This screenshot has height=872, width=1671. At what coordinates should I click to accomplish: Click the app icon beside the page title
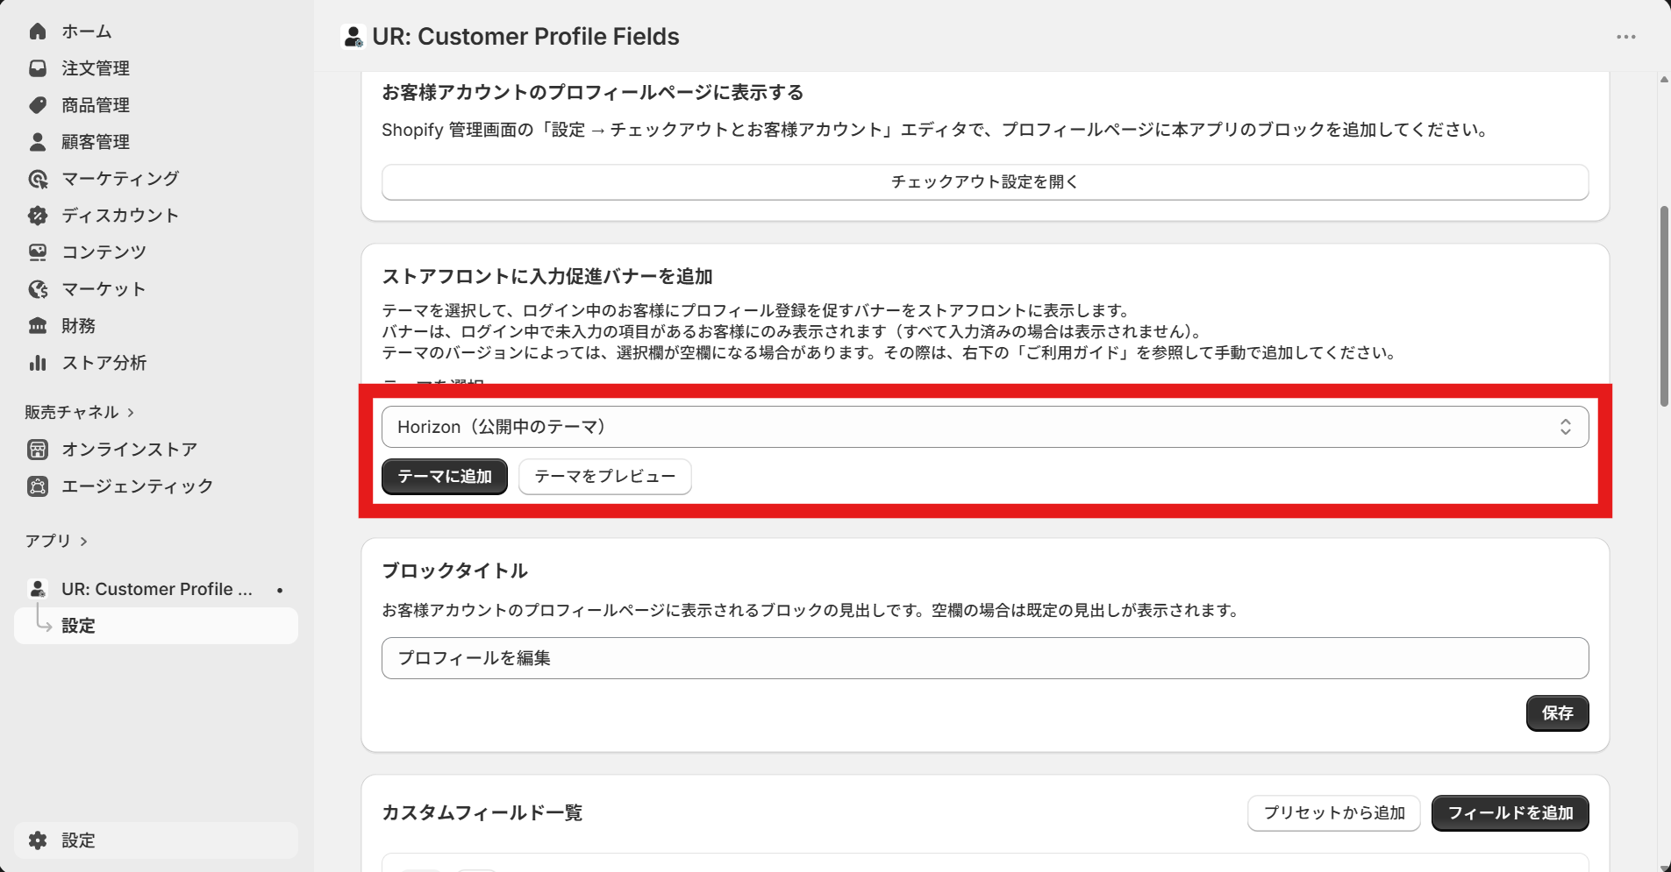click(353, 37)
